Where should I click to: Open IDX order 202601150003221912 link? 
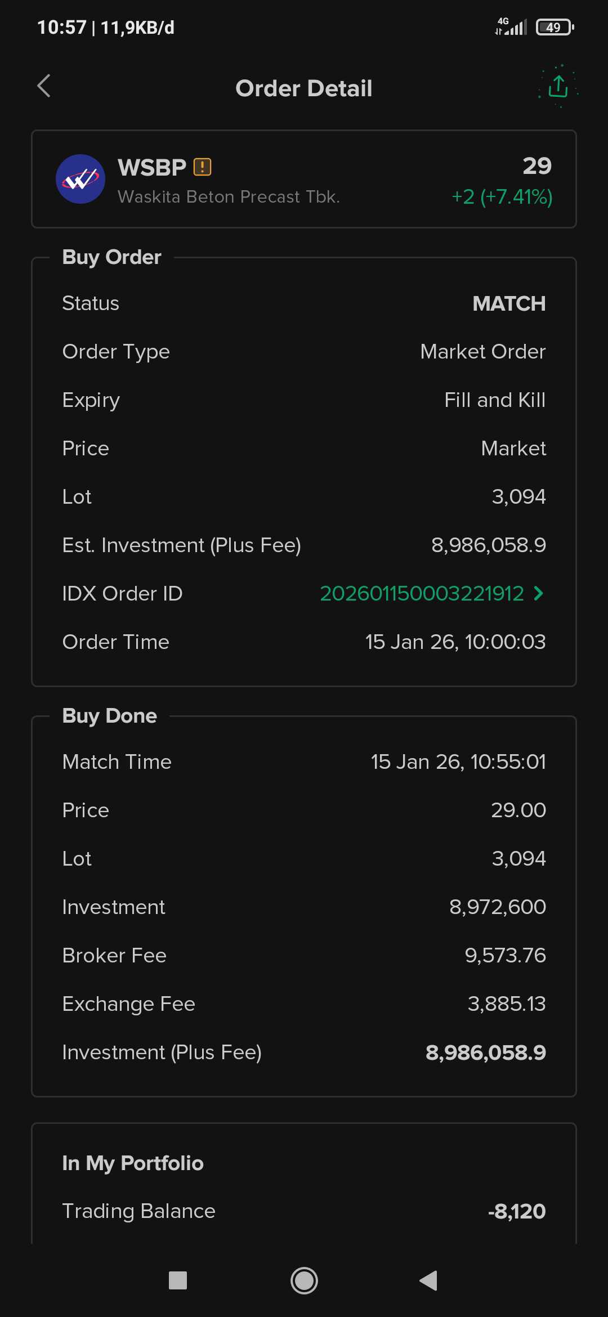point(422,593)
